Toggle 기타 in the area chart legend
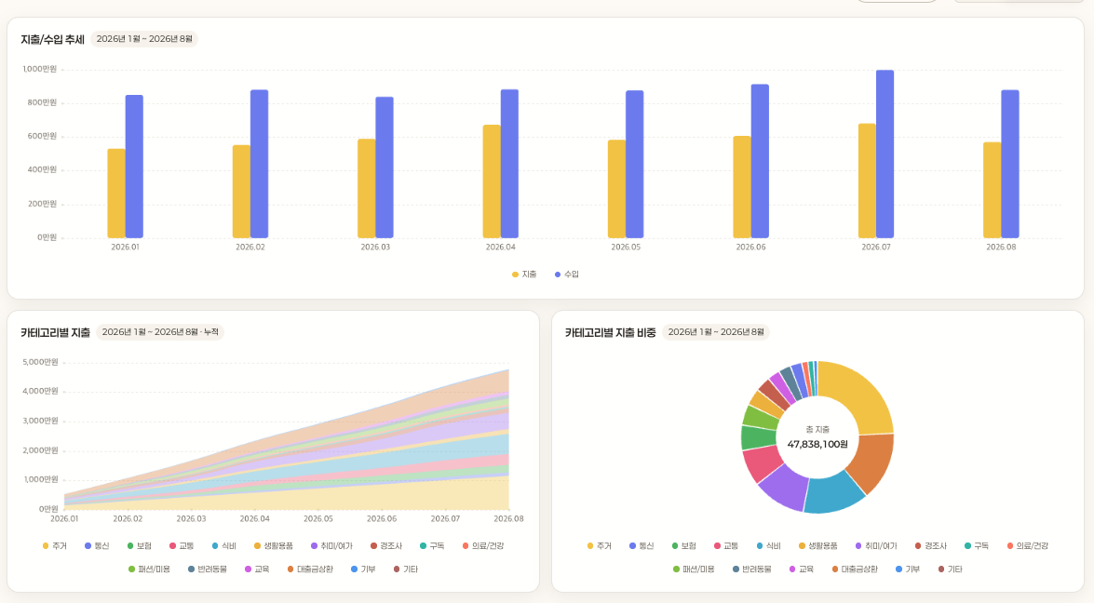Screen dimensions: 1094x603 point(405,569)
